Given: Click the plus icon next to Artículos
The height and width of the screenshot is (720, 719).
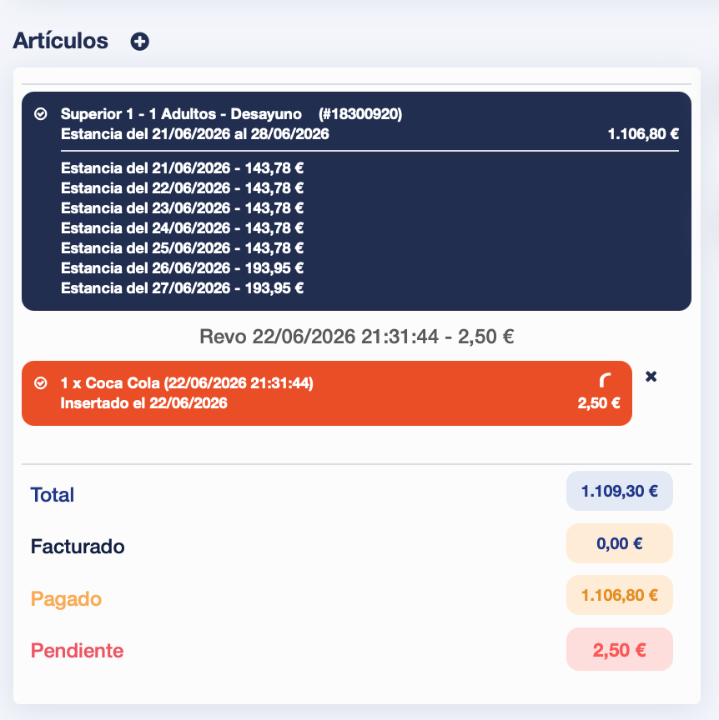Looking at the screenshot, I should coord(140,42).
